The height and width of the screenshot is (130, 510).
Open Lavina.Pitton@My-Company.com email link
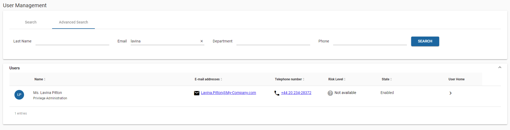click(x=228, y=93)
